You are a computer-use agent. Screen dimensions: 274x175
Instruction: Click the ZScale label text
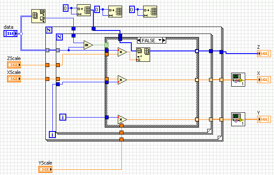coord(14,58)
